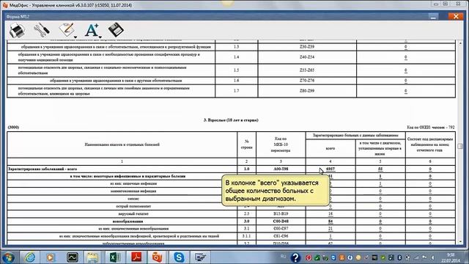Click value 16 in the B15-B19 row
The height and width of the screenshot is (264, 469).
click(330, 213)
